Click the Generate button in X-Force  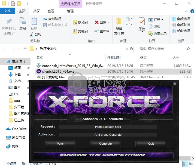tap(105, 144)
